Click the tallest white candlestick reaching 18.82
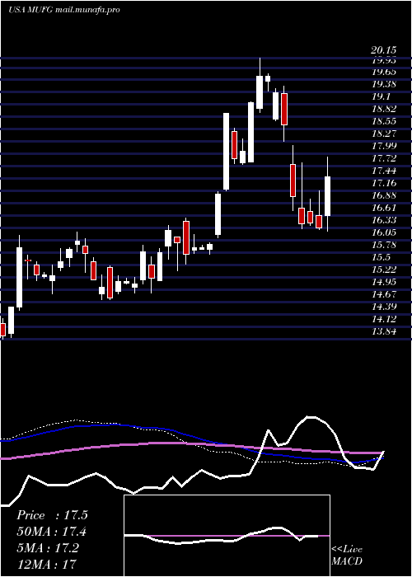 coord(227,151)
